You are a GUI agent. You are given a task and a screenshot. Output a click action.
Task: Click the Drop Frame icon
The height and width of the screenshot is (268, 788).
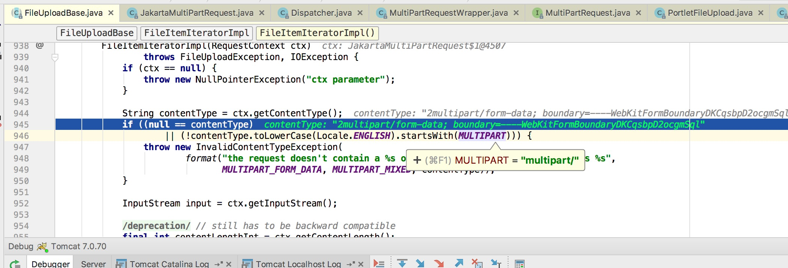(x=477, y=263)
